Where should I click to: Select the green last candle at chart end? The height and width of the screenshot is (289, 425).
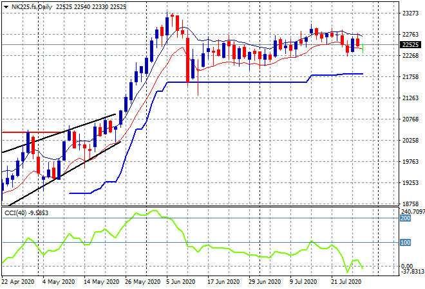point(363,48)
